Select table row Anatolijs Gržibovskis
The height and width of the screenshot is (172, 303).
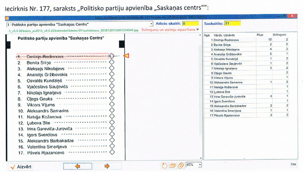pyautogui.click(x=246, y=54)
